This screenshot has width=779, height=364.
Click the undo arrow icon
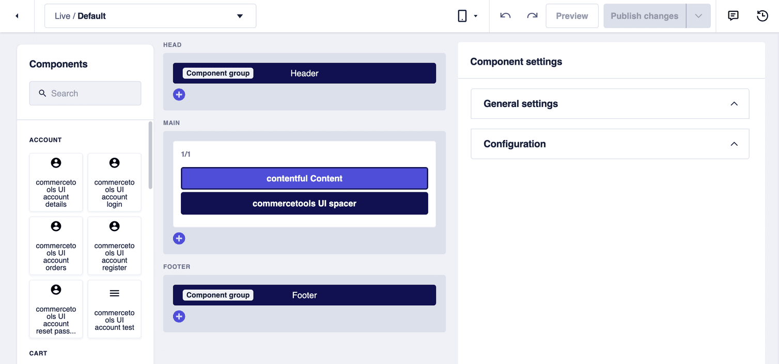click(505, 16)
